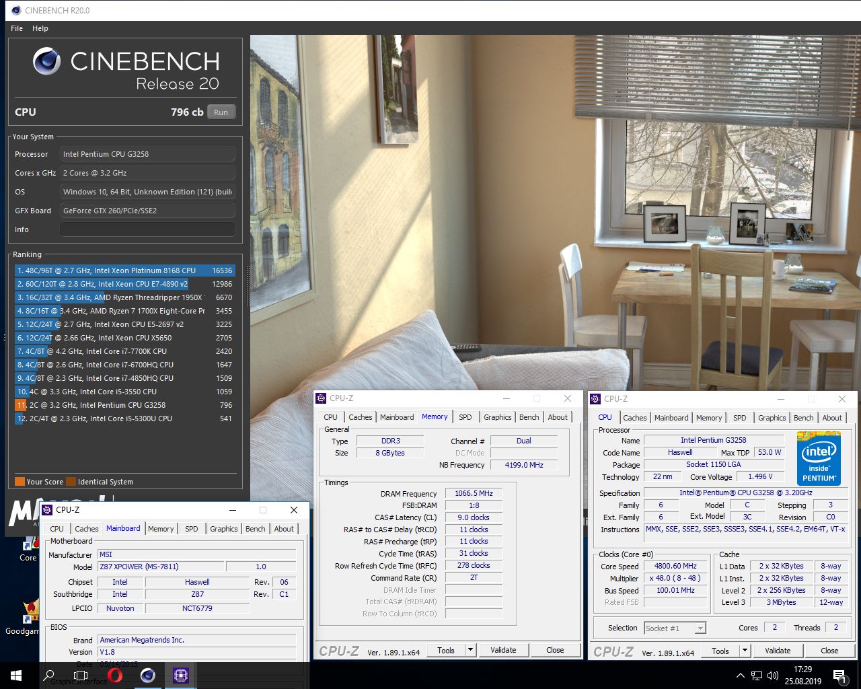Image resolution: width=861 pixels, height=689 pixels.
Task: Open About tab in right CPU-Z window
Action: 832,418
